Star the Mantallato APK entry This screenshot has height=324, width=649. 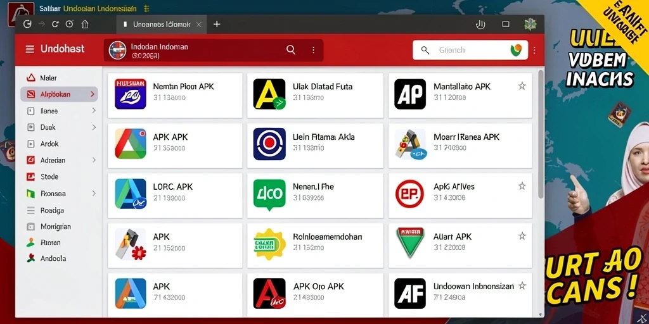[522, 86]
